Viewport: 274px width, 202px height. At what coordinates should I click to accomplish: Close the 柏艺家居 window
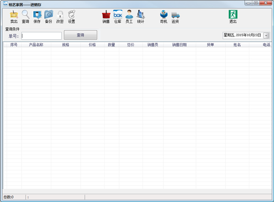coord(266,3)
